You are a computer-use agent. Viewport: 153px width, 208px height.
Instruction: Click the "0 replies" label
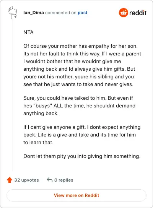pyautogui.click(x=64, y=180)
